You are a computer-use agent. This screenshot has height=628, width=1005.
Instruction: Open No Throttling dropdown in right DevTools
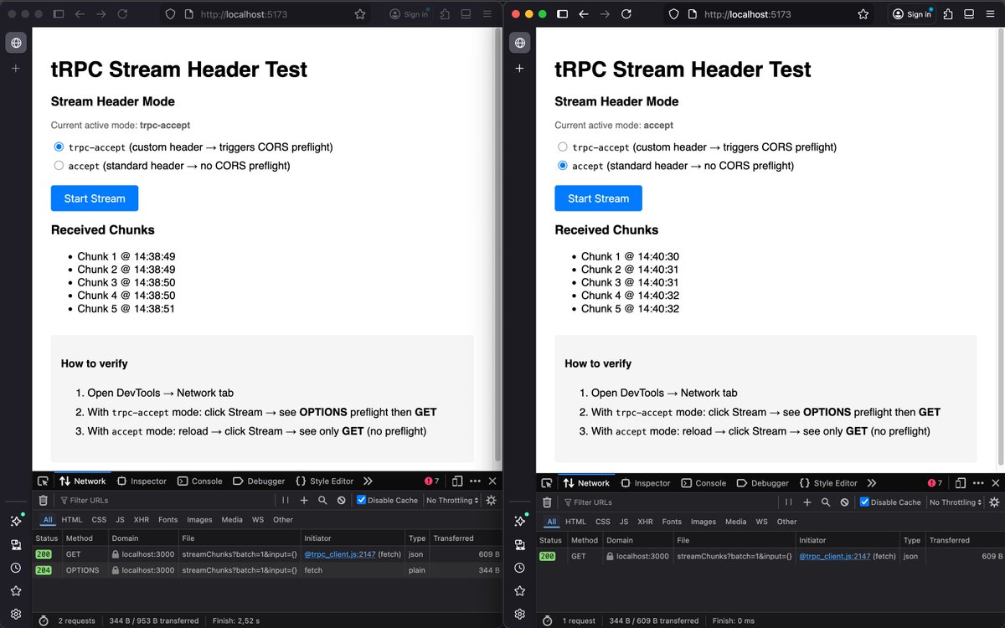click(x=956, y=502)
